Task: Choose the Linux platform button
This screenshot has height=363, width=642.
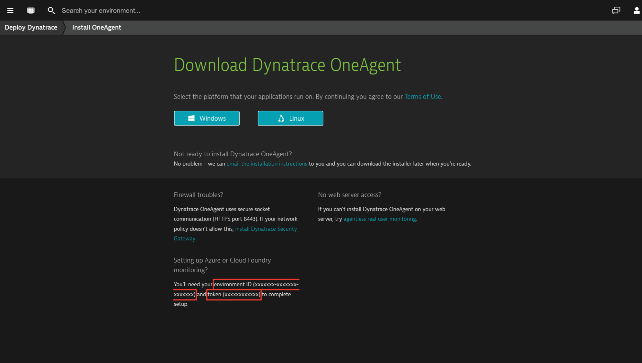Action: click(x=290, y=118)
